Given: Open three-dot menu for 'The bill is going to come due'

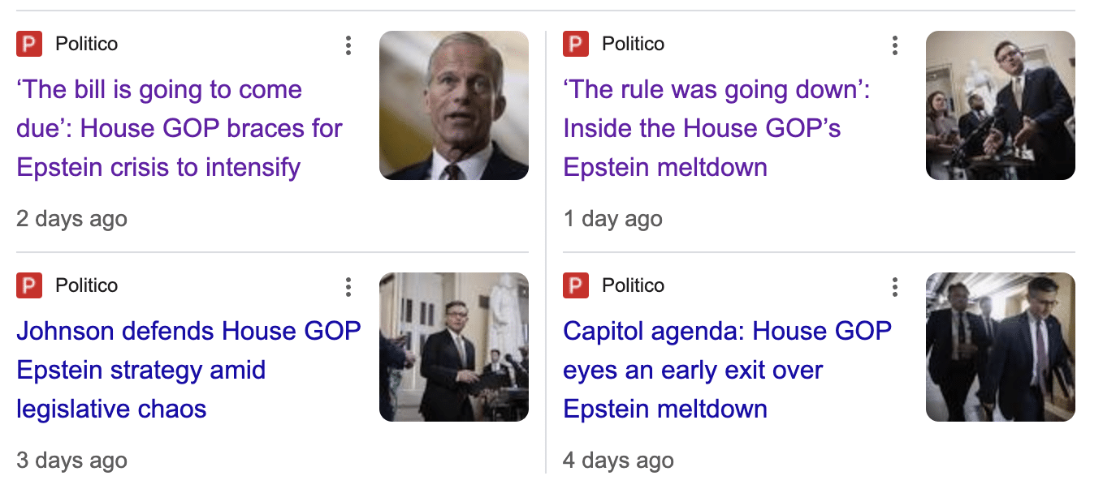Looking at the screenshot, I should tap(348, 45).
